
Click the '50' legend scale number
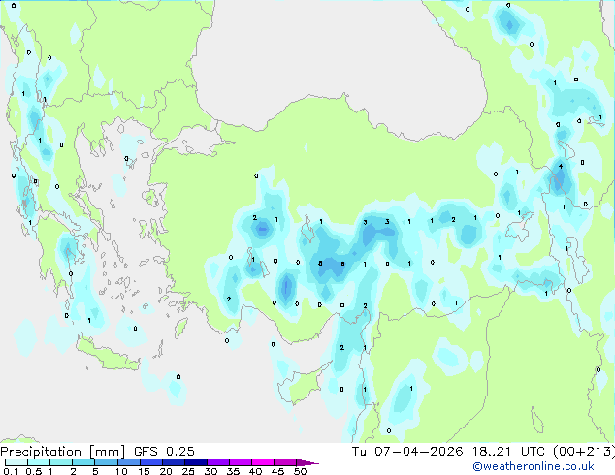coord(300,471)
